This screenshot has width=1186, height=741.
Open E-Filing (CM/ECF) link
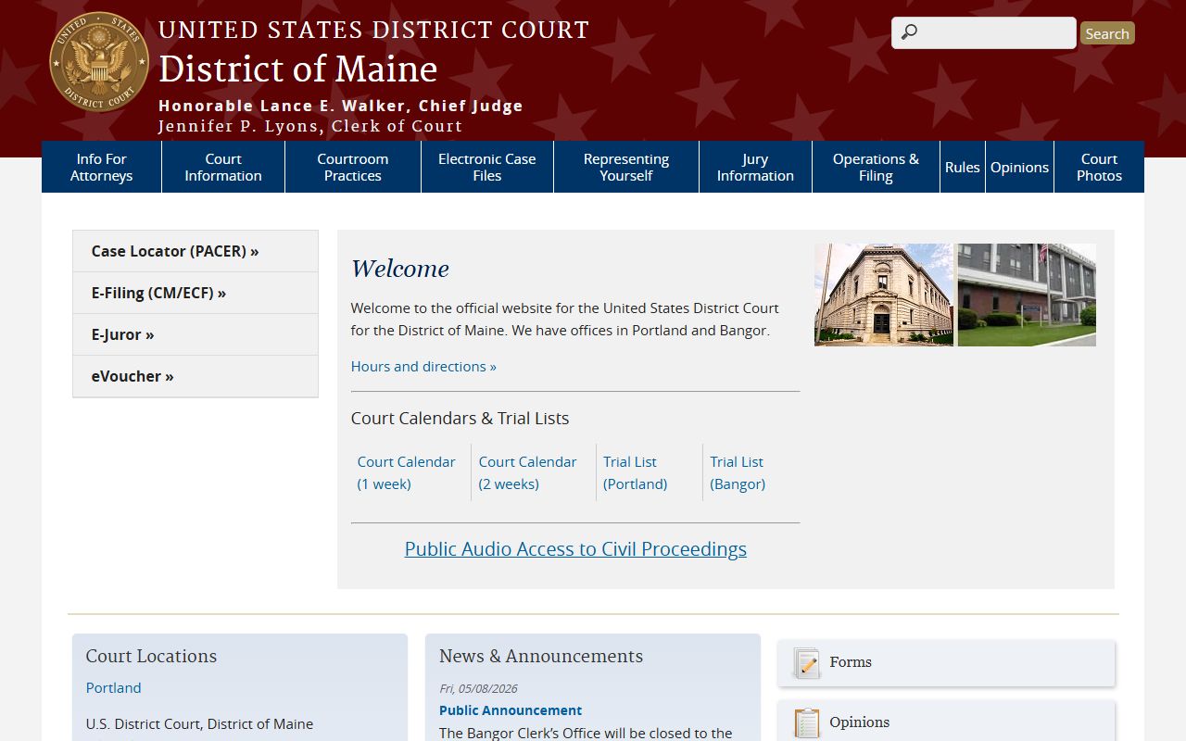point(196,293)
